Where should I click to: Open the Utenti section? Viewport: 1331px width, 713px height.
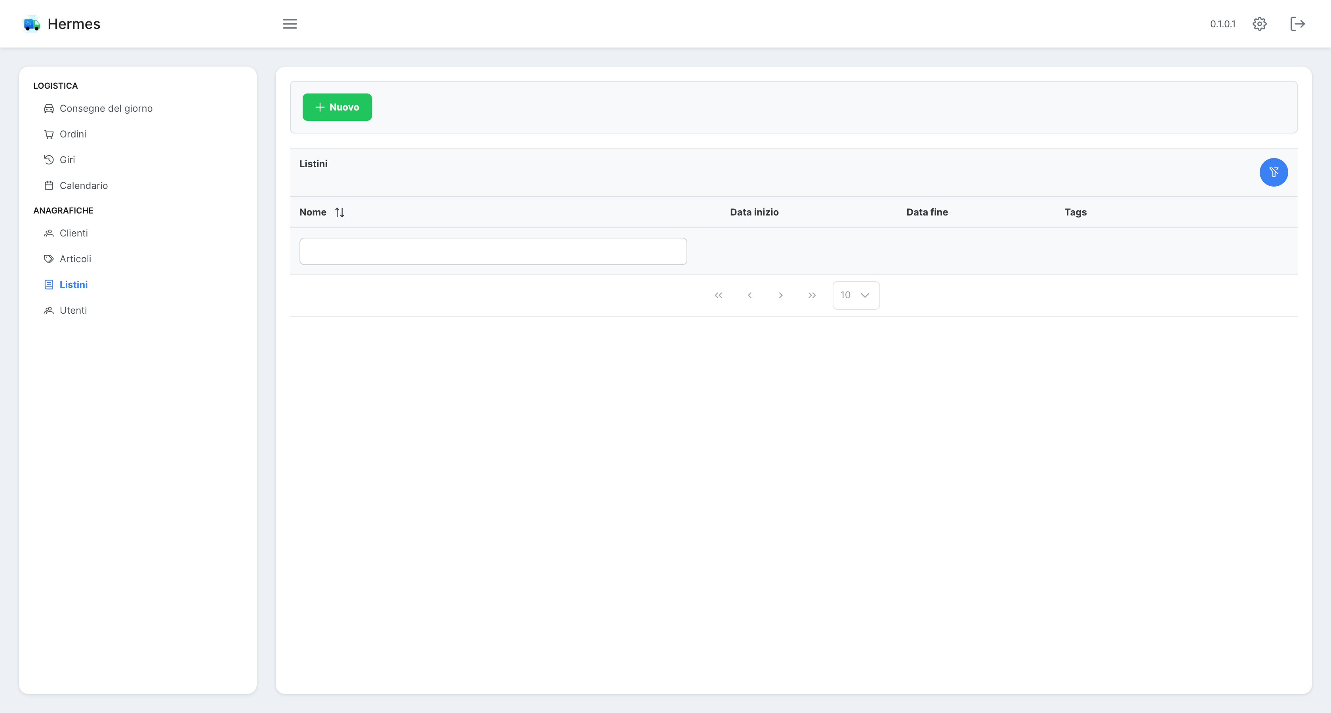click(x=73, y=311)
